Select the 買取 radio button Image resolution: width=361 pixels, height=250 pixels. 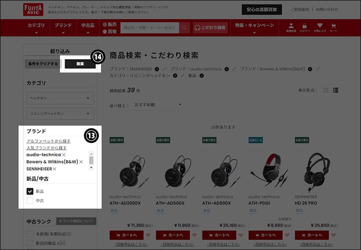tap(105, 32)
